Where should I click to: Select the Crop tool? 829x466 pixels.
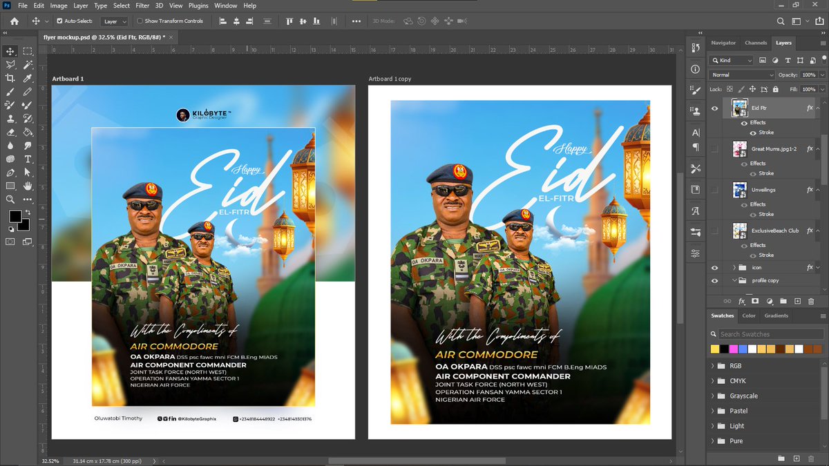click(x=10, y=77)
